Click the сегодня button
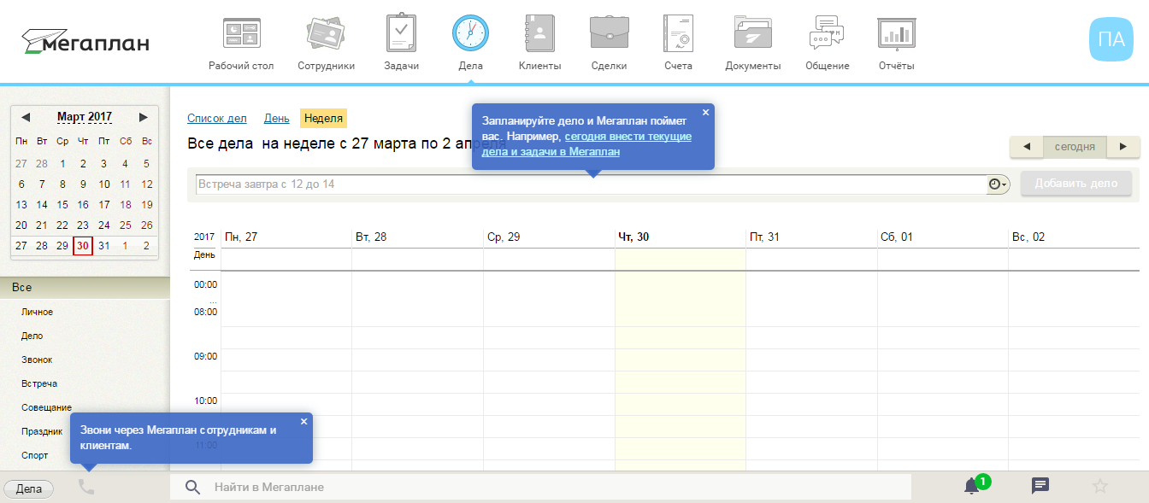 tap(1075, 147)
